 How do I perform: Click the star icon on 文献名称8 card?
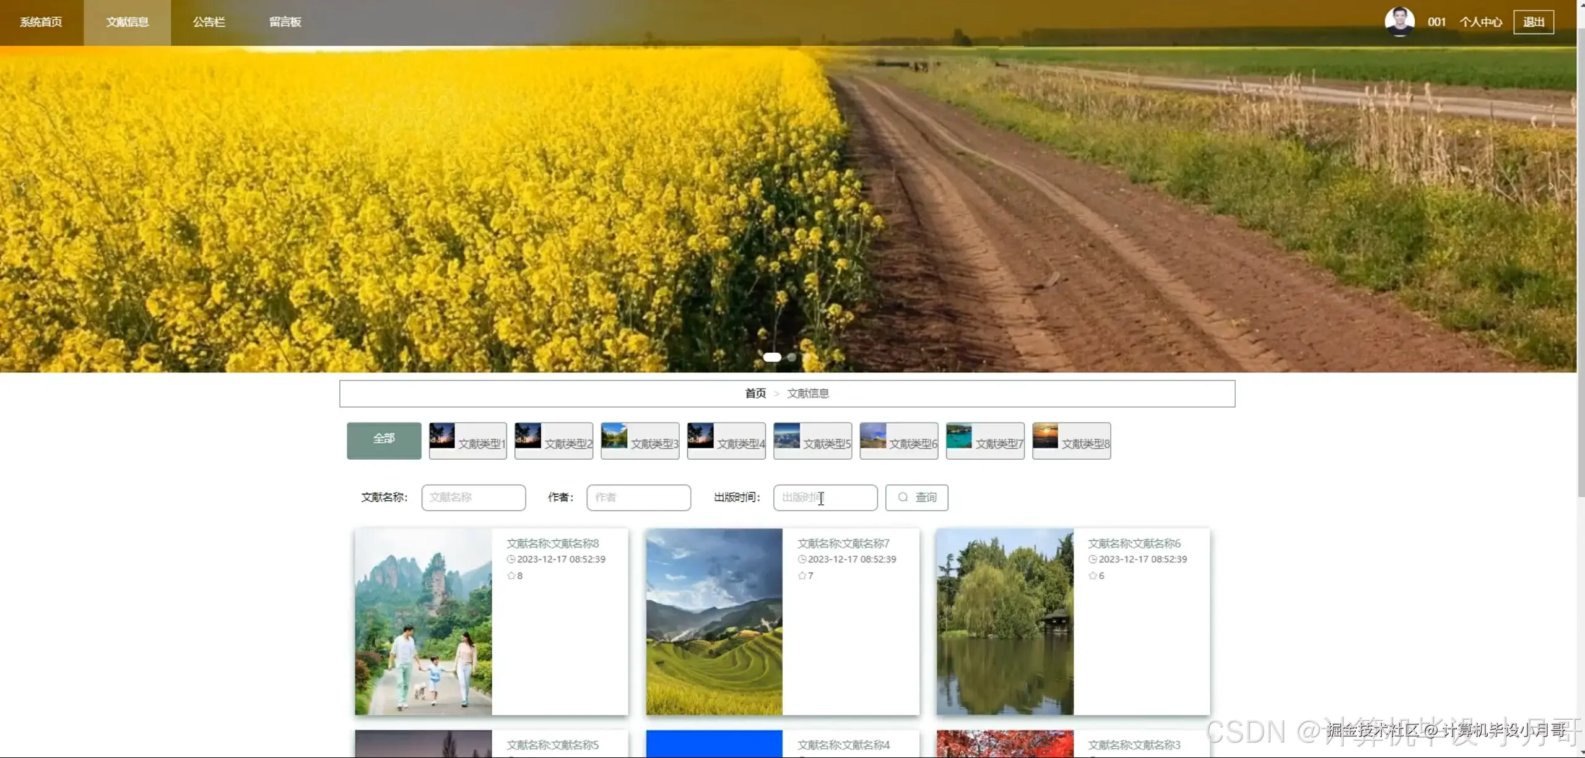point(511,575)
